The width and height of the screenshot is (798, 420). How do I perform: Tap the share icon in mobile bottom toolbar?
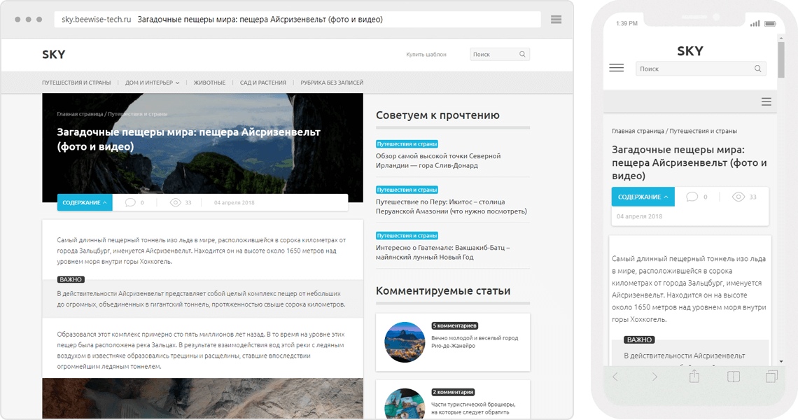(x=694, y=377)
